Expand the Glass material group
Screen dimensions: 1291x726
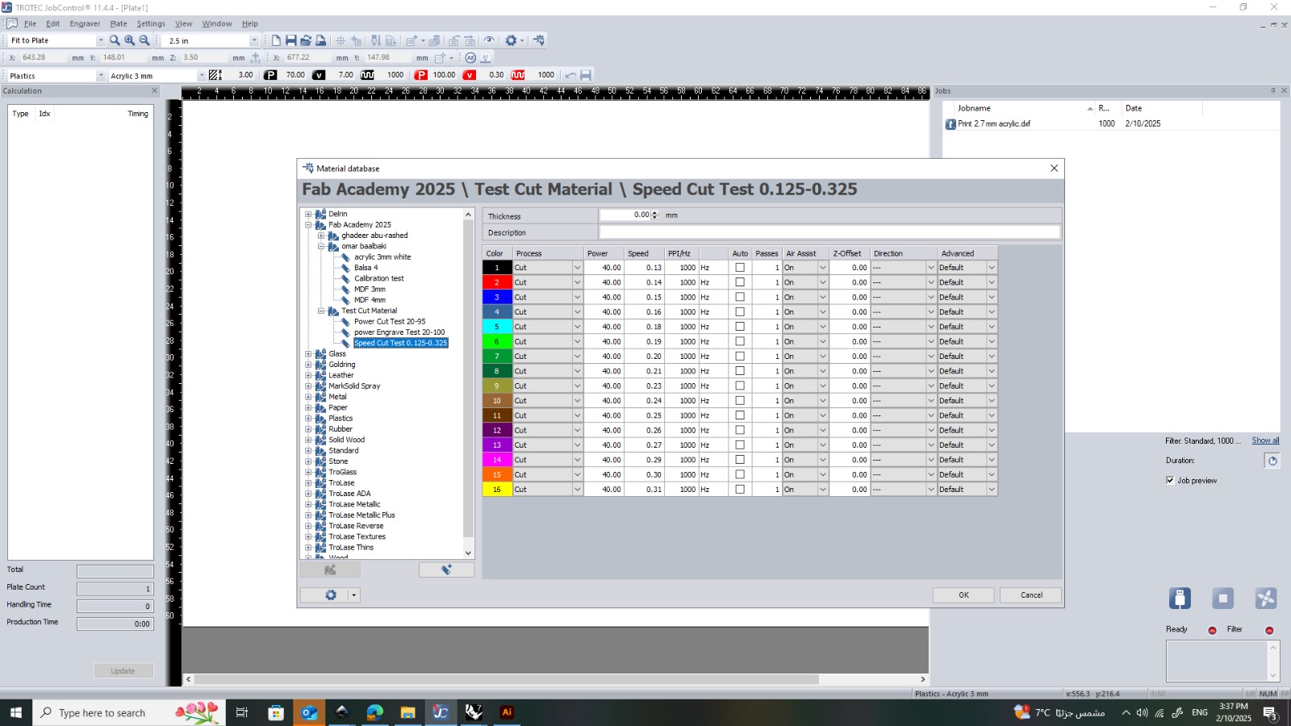click(308, 354)
